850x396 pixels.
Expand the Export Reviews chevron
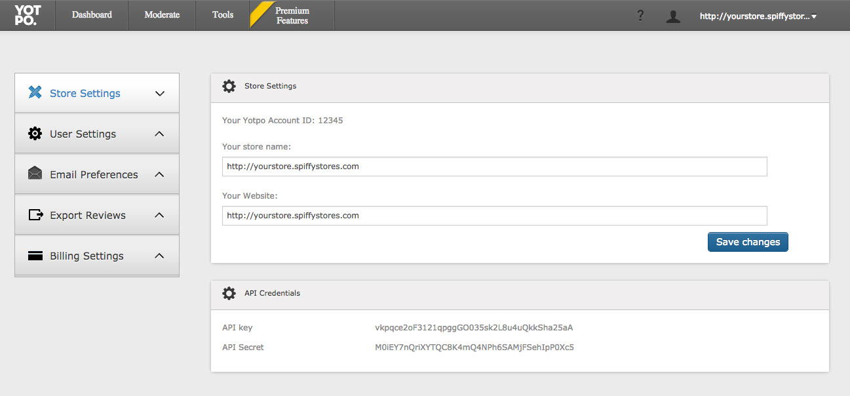(159, 215)
